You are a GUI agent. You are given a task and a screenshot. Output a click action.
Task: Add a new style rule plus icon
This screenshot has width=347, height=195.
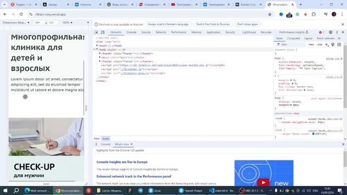pos(326,44)
